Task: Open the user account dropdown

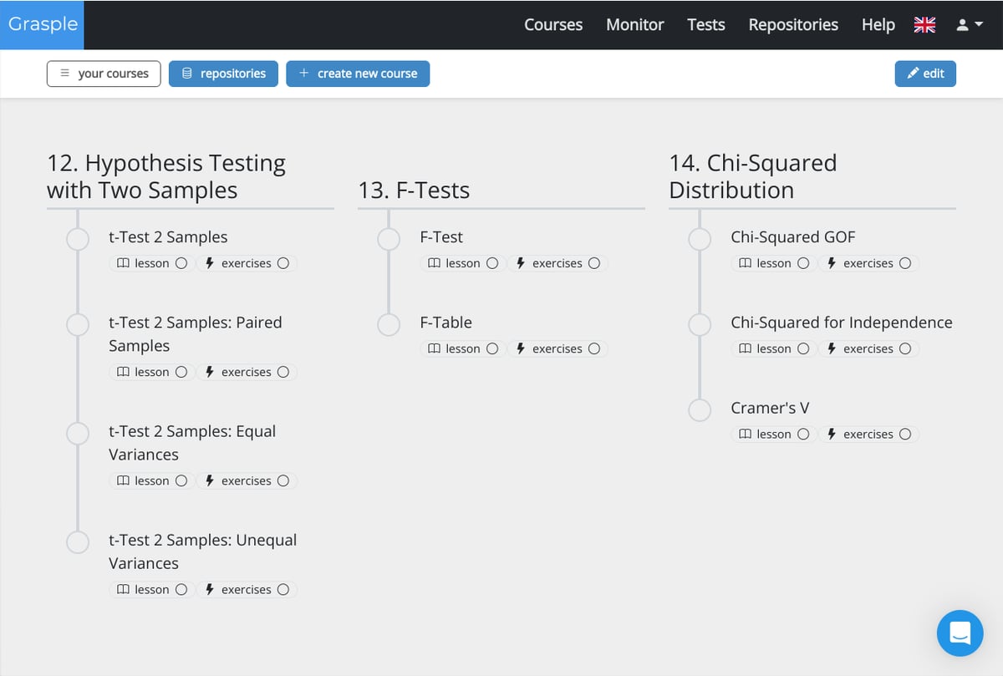Action: point(969,25)
